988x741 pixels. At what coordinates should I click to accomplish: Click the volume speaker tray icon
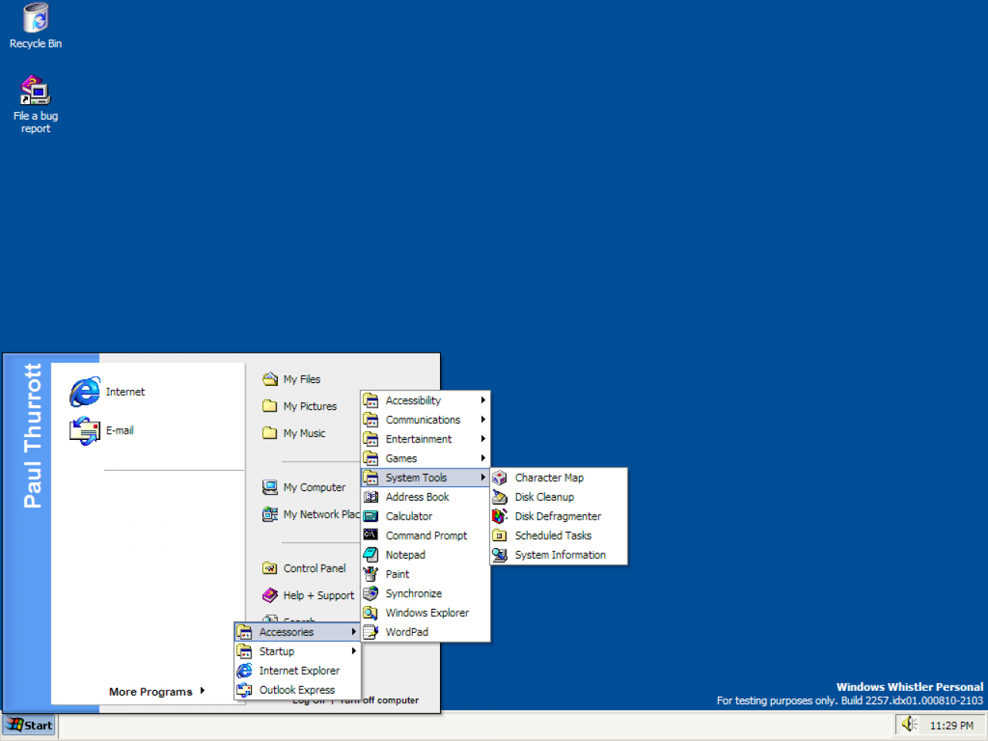(909, 724)
